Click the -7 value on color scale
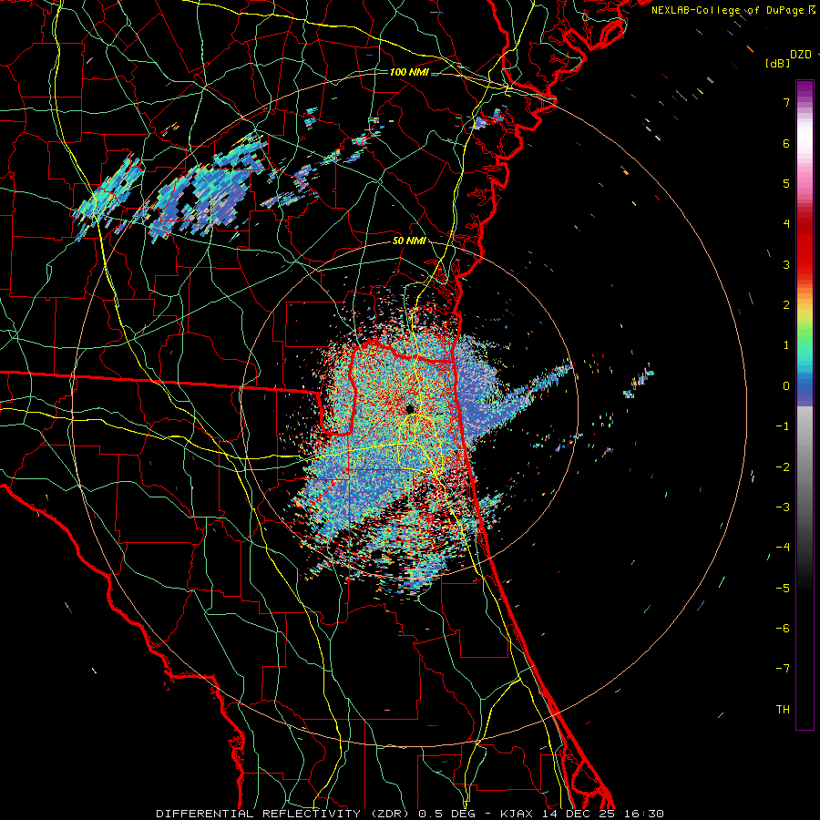820x820 pixels. coord(783,669)
